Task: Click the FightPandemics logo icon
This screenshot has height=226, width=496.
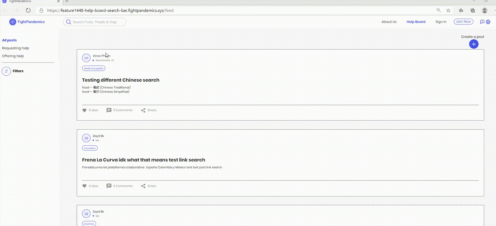Action: coord(13,22)
